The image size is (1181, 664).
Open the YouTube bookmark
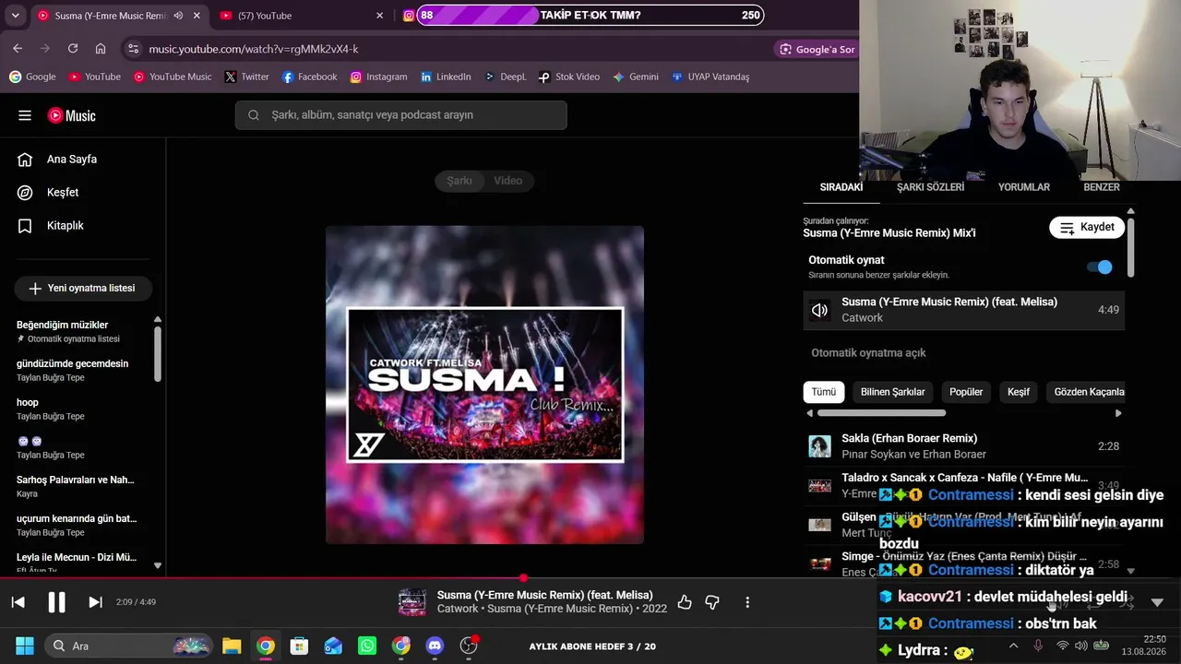pyautogui.click(x=94, y=77)
